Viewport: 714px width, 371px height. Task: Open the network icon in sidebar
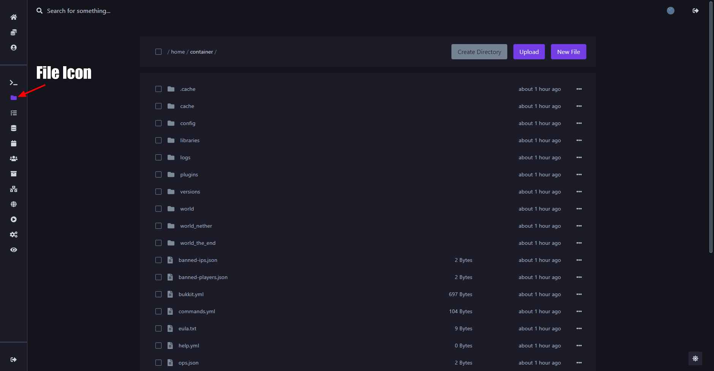click(14, 189)
